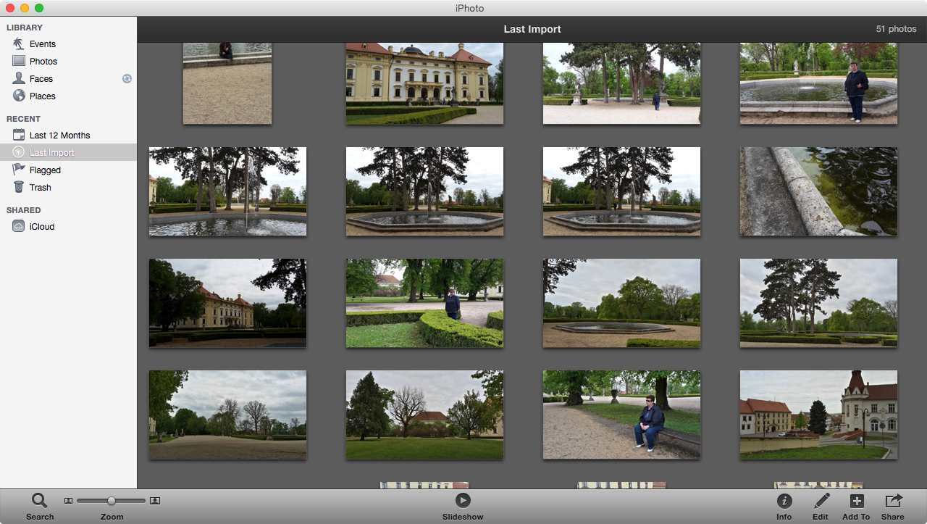Click the SHARED section header
This screenshot has height=524, width=927.
point(24,210)
